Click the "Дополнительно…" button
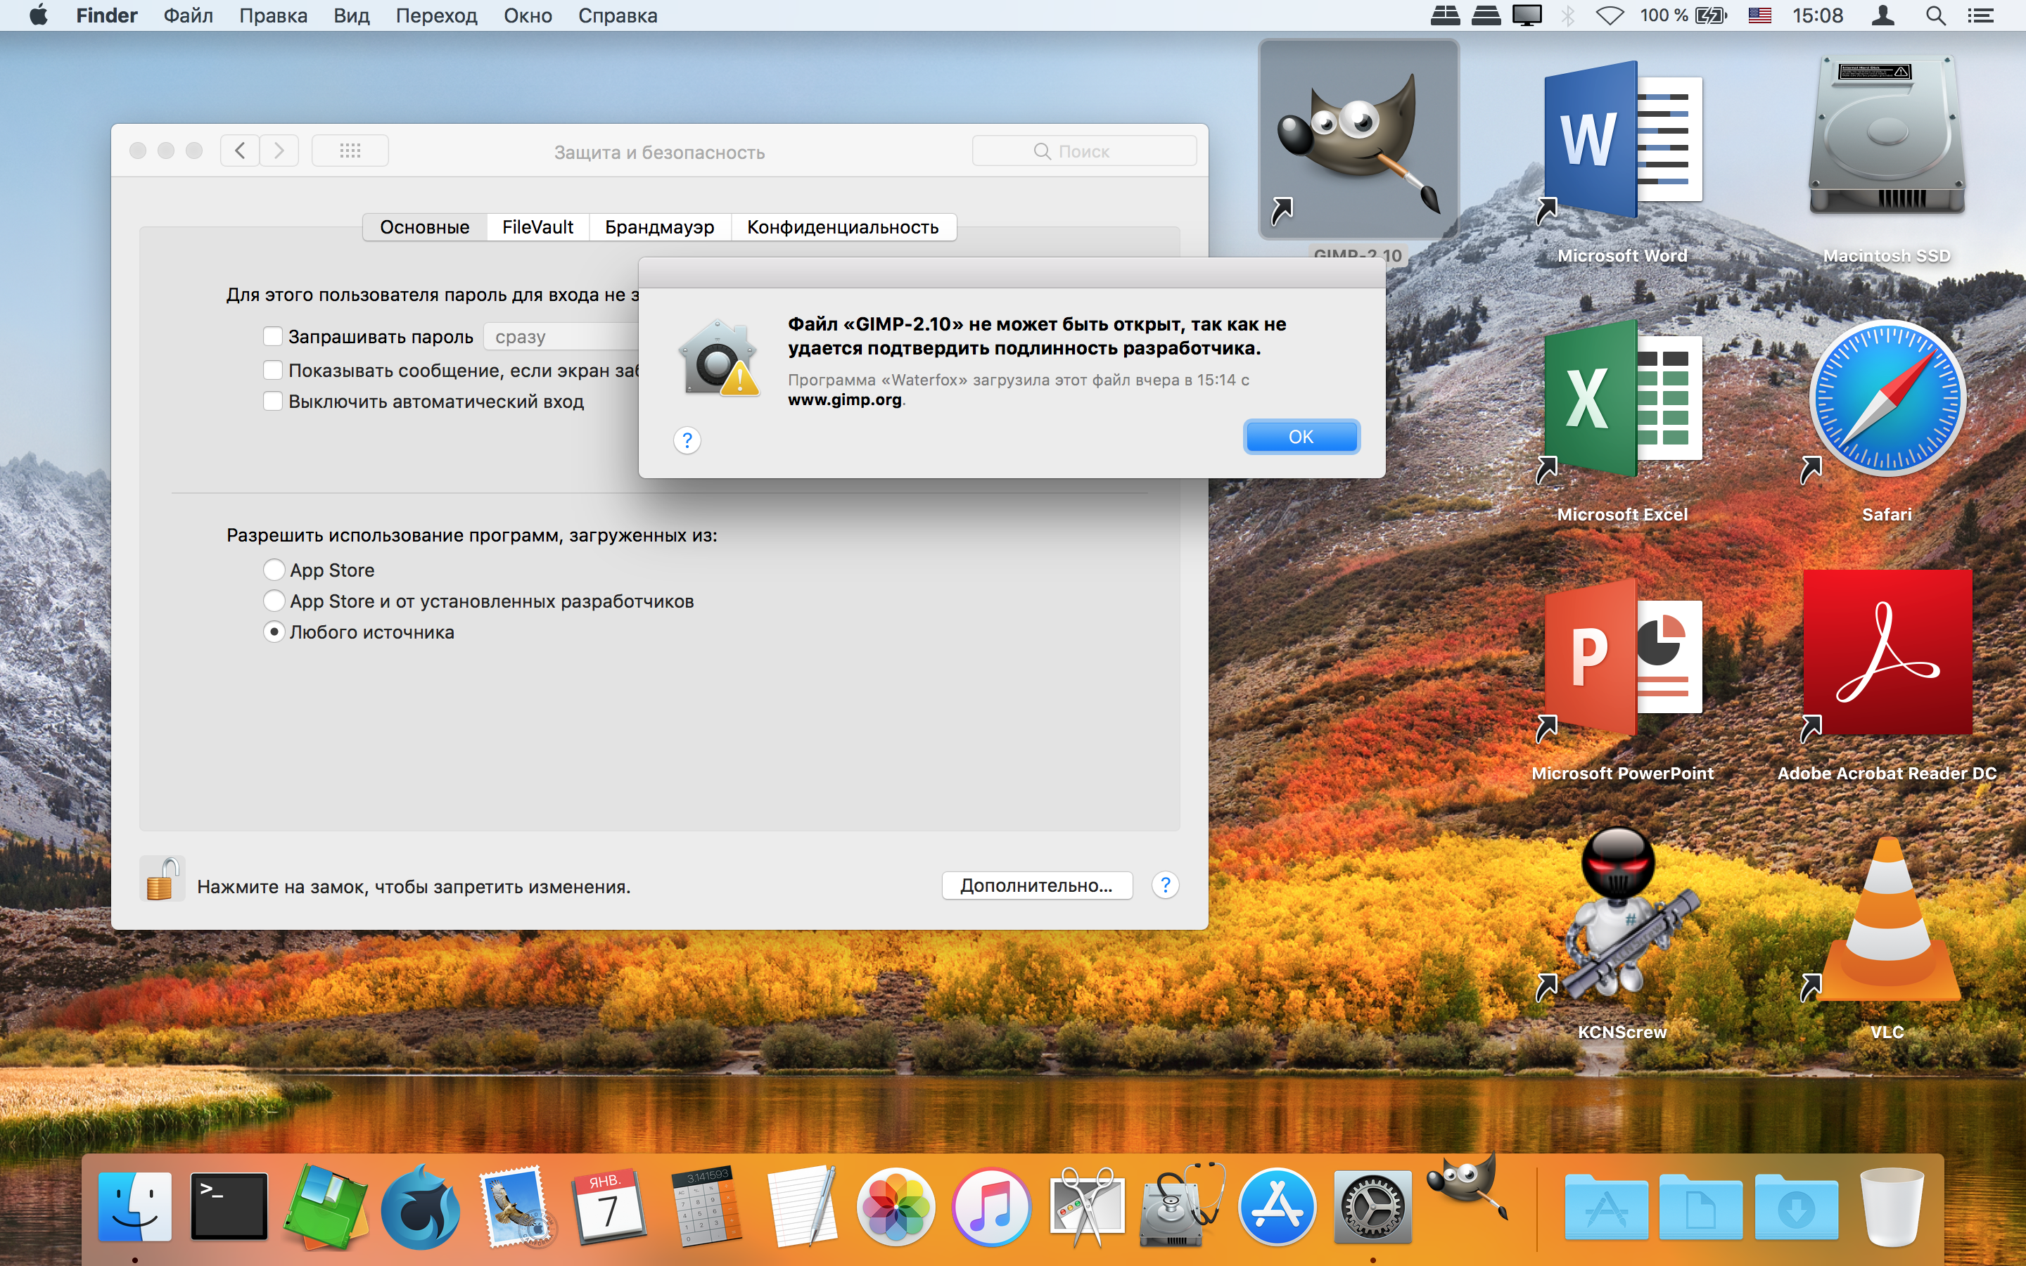This screenshot has width=2026, height=1266. pos(1036,885)
